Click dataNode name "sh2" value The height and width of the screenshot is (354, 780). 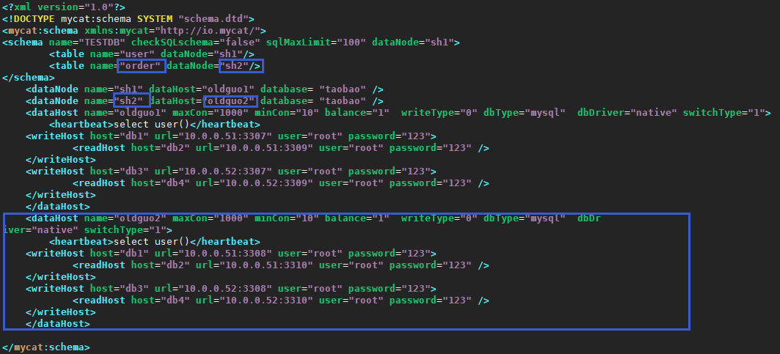pyautogui.click(x=128, y=101)
